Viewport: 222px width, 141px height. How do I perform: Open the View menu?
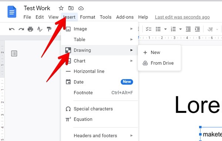(x=53, y=17)
